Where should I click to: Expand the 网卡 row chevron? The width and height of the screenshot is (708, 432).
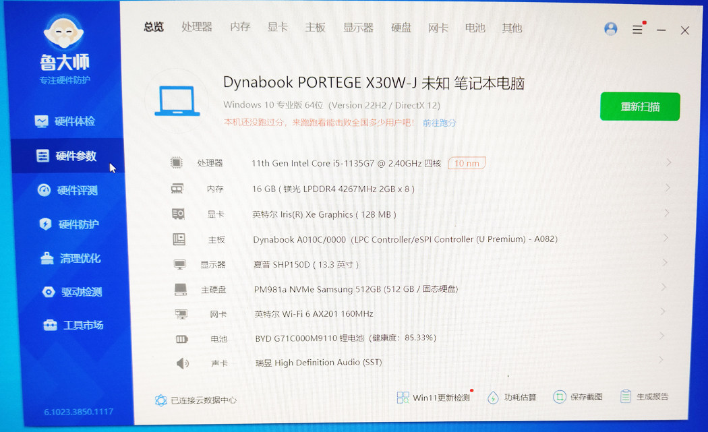tap(663, 311)
